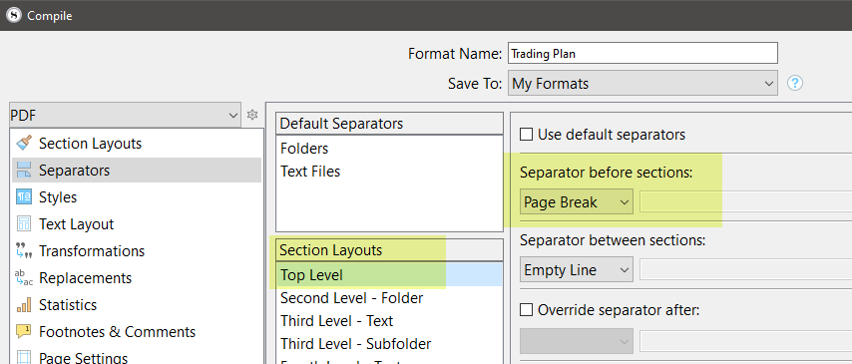Open the PDF format dropdown
This screenshot has width=852, height=364.
125,115
